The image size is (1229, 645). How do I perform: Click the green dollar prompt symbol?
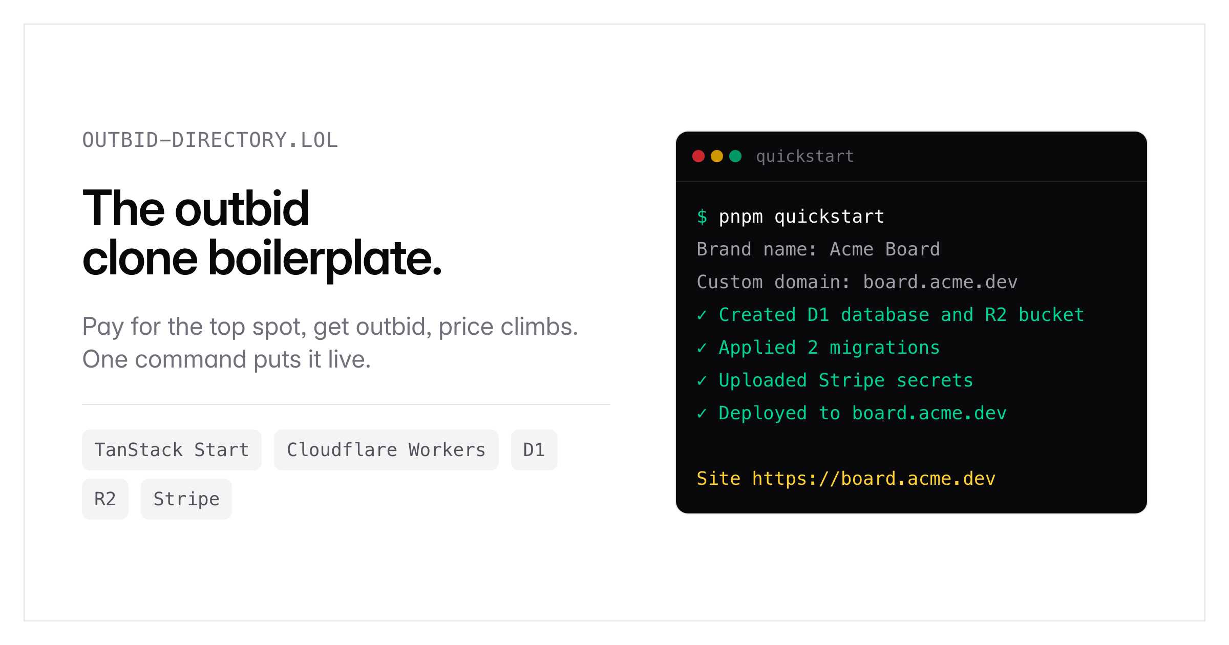[702, 217]
